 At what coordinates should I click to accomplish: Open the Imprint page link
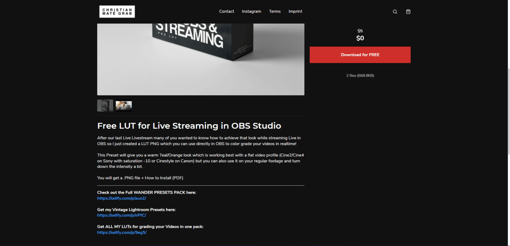tap(295, 11)
